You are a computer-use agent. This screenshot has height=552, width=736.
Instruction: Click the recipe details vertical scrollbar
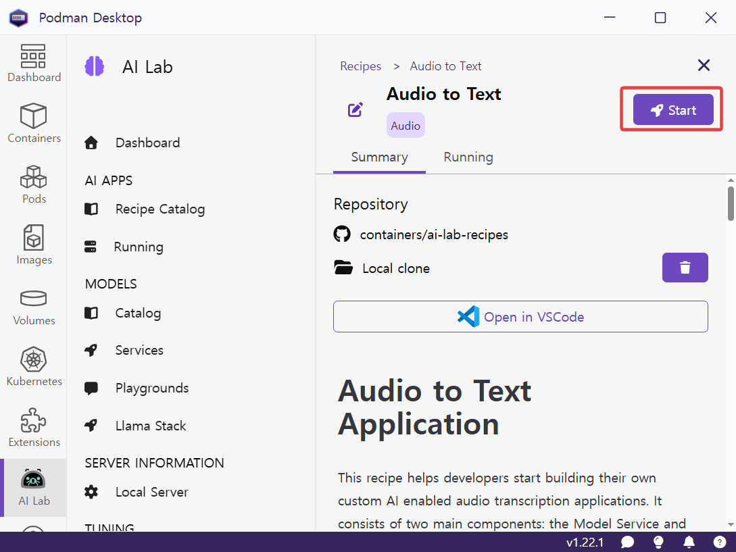tap(731, 203)
